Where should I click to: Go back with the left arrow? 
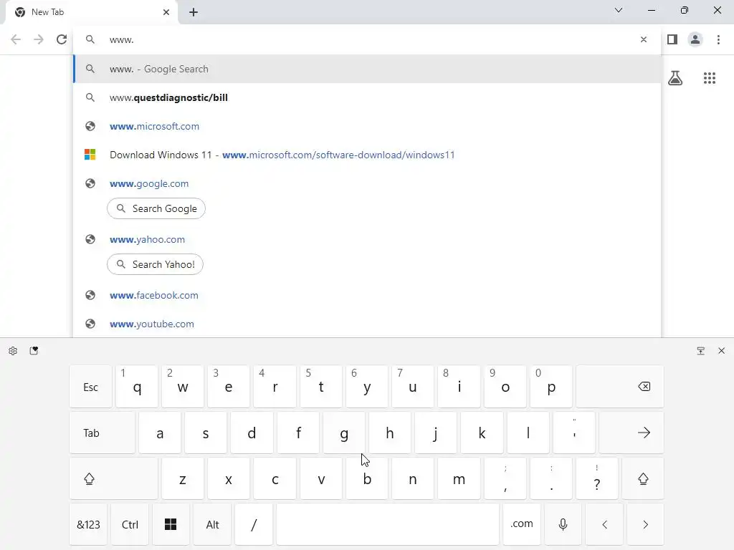pos(16,39)
